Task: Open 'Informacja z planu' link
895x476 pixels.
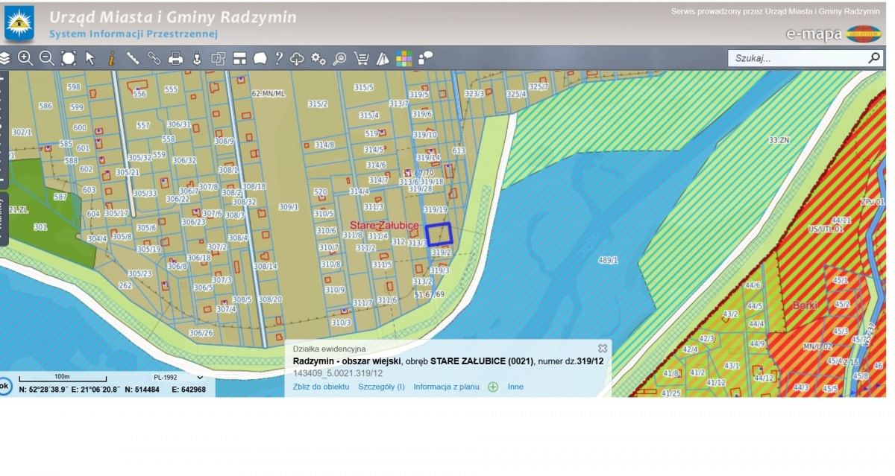Action: pos(446,387)
